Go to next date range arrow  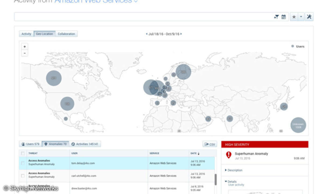(x=181, y=34)
